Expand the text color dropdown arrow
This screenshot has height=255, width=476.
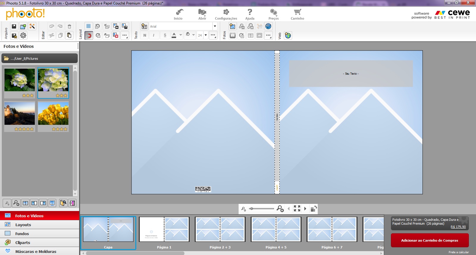181,35
